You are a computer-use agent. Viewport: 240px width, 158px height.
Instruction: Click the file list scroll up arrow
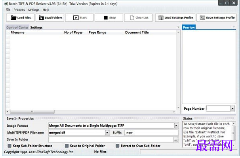pyautogui.click(x=178, y=32)
